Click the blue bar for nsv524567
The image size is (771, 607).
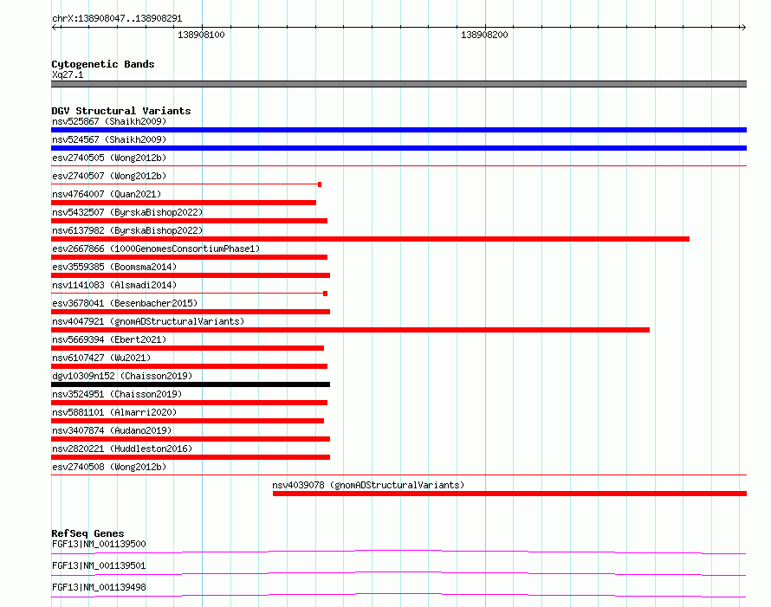tap(398, 148)
